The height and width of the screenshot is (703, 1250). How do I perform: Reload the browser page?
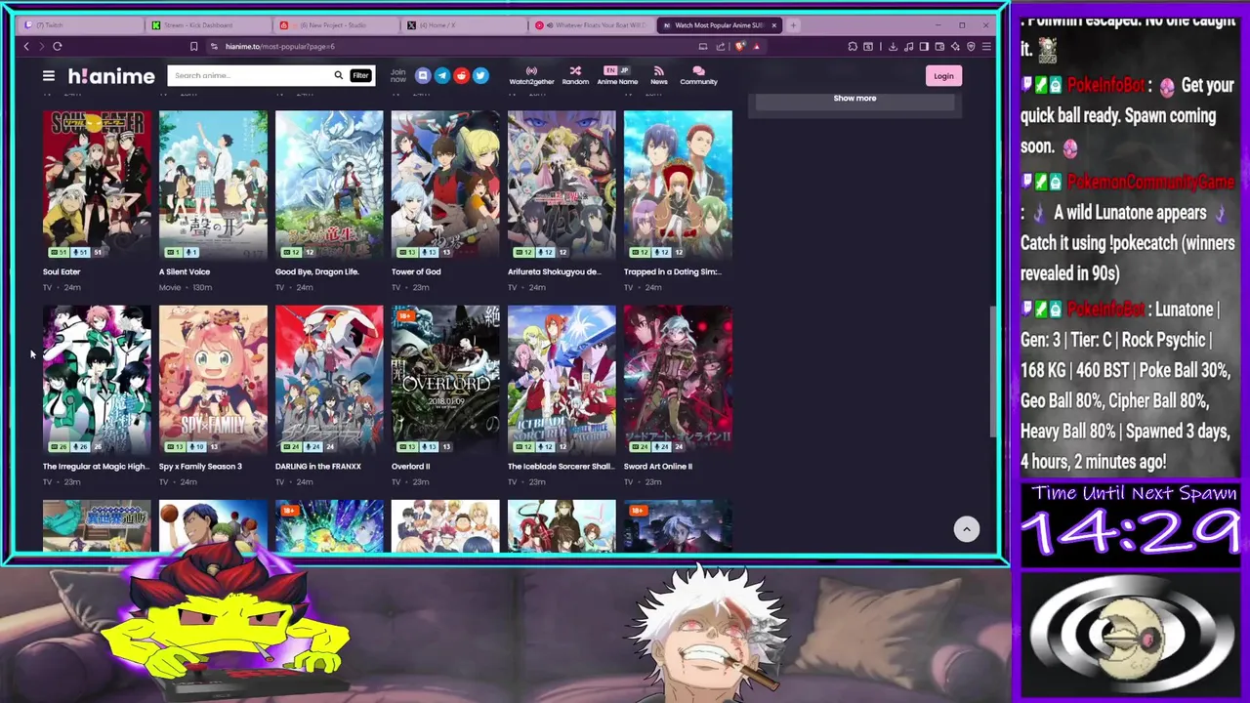(x=58, y=46)
